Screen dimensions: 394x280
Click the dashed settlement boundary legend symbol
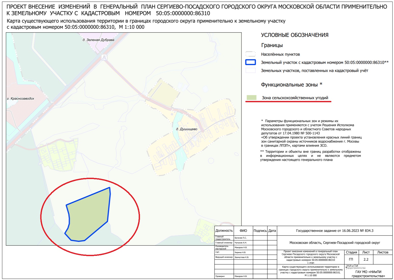pyautogui.click(x=250, y=54)
